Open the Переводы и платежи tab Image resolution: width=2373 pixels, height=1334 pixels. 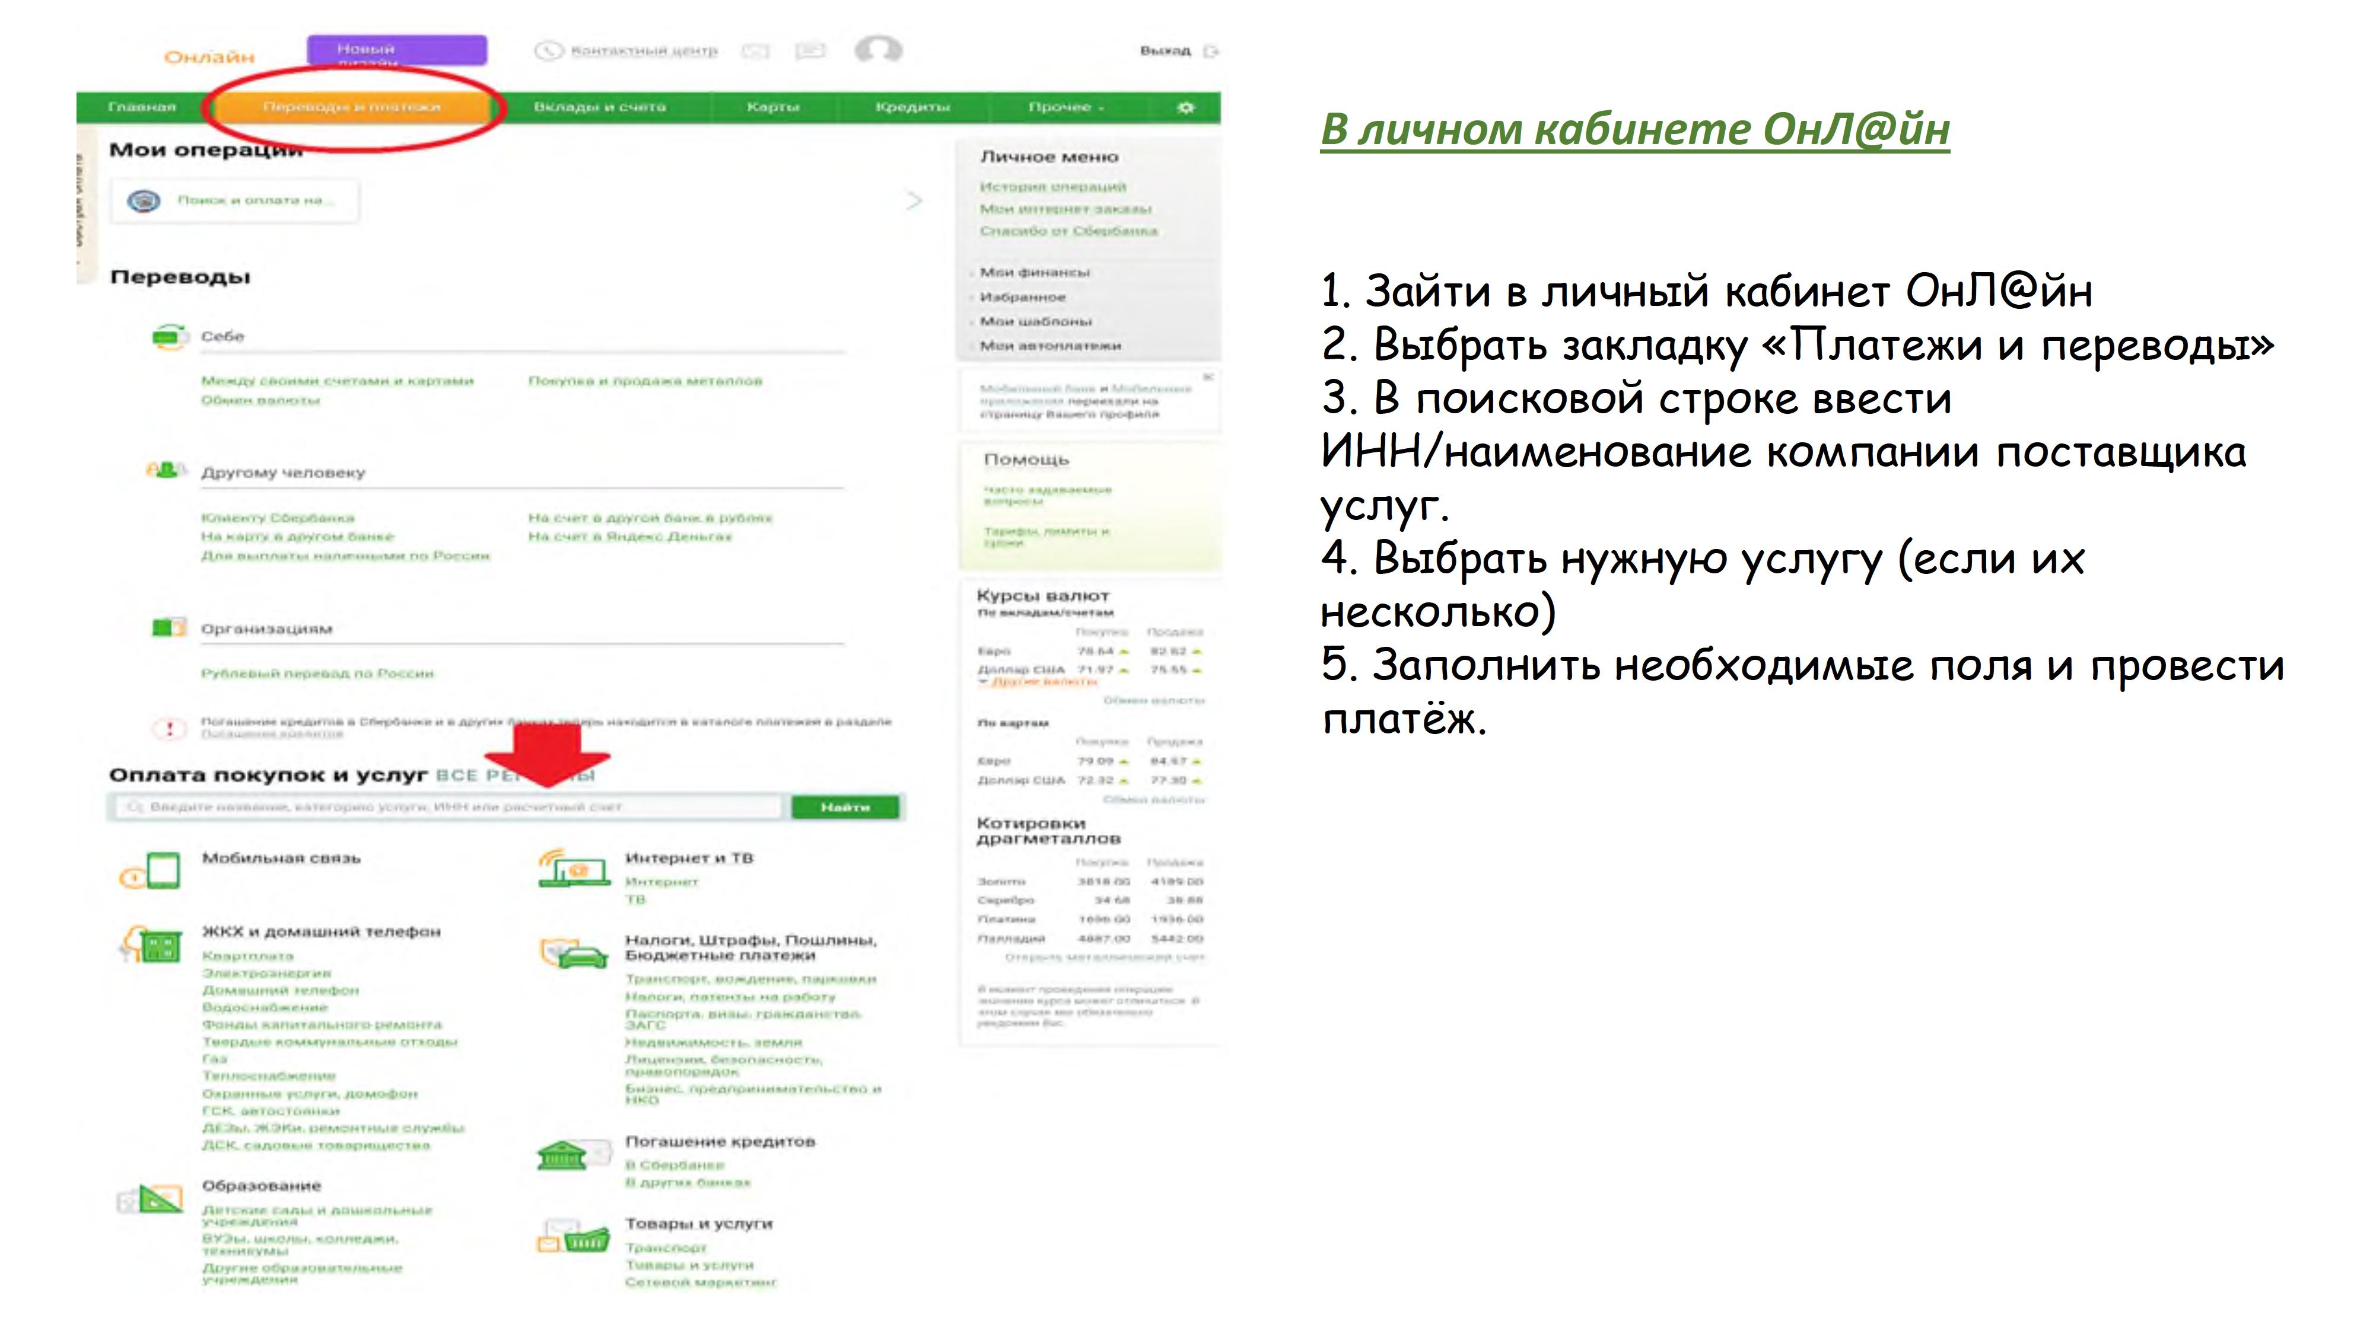pos(352,108)
